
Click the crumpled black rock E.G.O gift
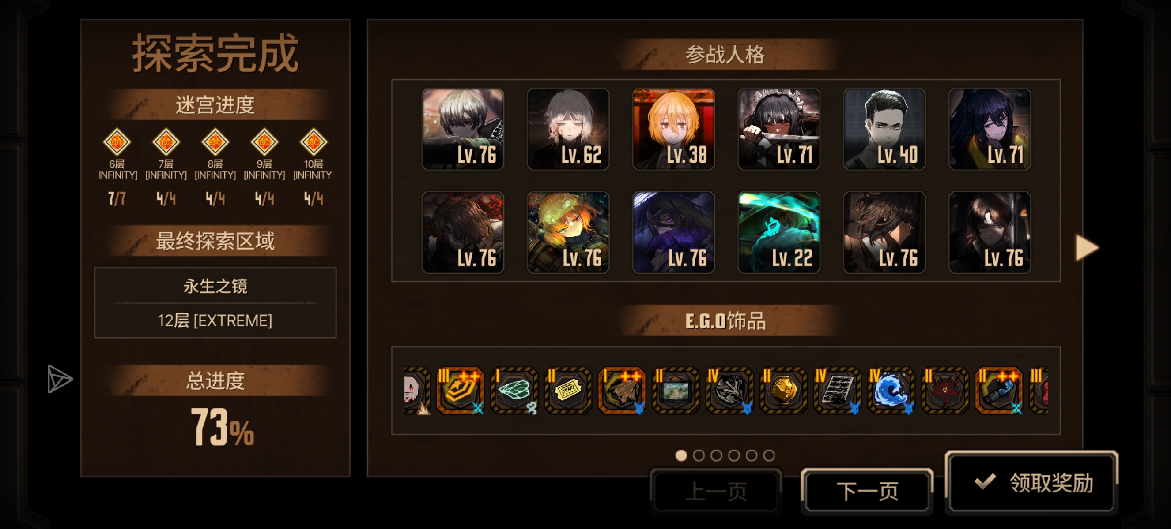tap(729, 391)
